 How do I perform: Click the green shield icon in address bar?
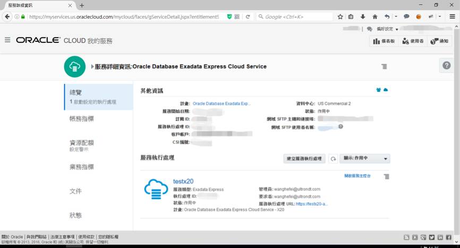pyautogui.click(x=229, y=16)
